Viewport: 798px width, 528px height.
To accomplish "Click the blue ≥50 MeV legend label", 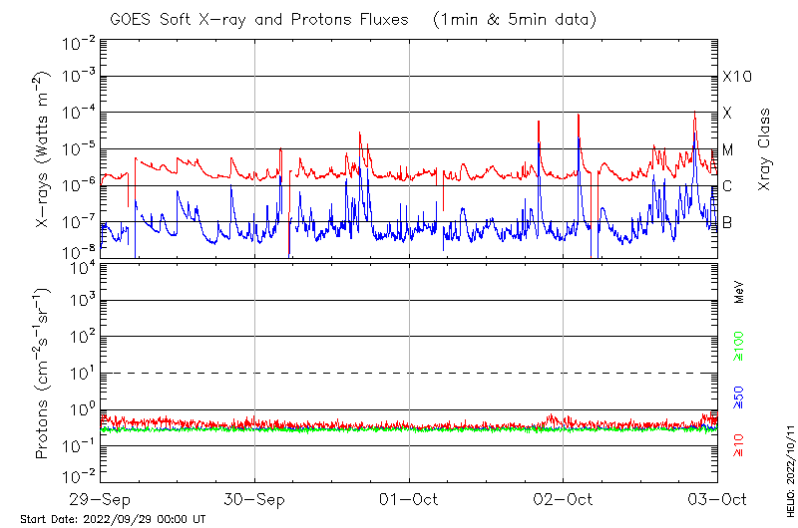I will 739,396.
